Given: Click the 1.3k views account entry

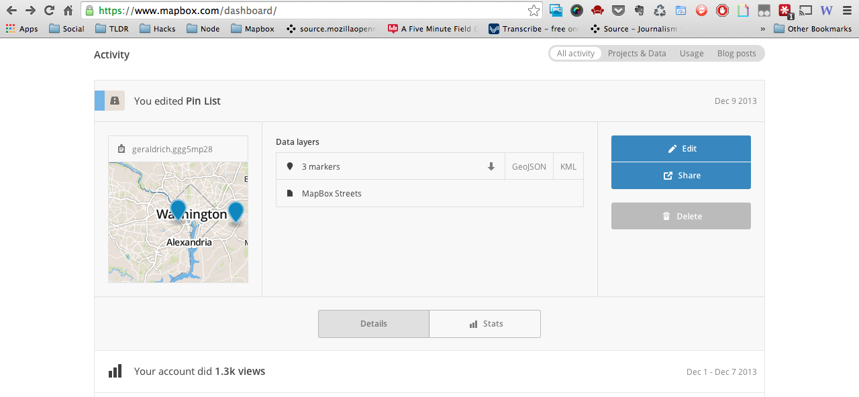Looking at the screenshot, I should tap(429, 372).
